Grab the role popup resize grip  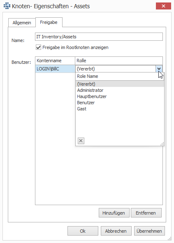[162, 144]
